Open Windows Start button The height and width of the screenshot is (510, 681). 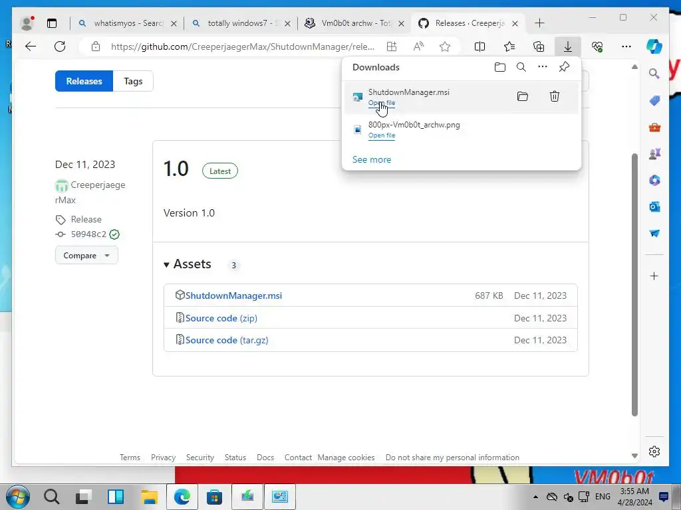point(18,497)
